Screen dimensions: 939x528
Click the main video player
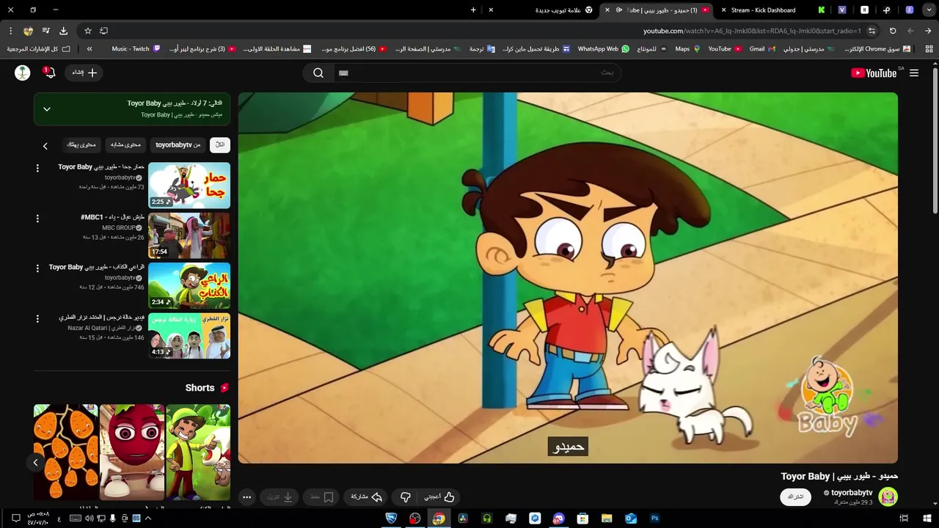pos(568,278)
